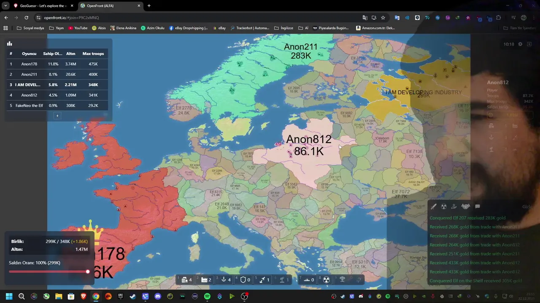The image size is (540, 303).
Task: Open the Yayın bookmarks folder
Action: pos(56,28)
